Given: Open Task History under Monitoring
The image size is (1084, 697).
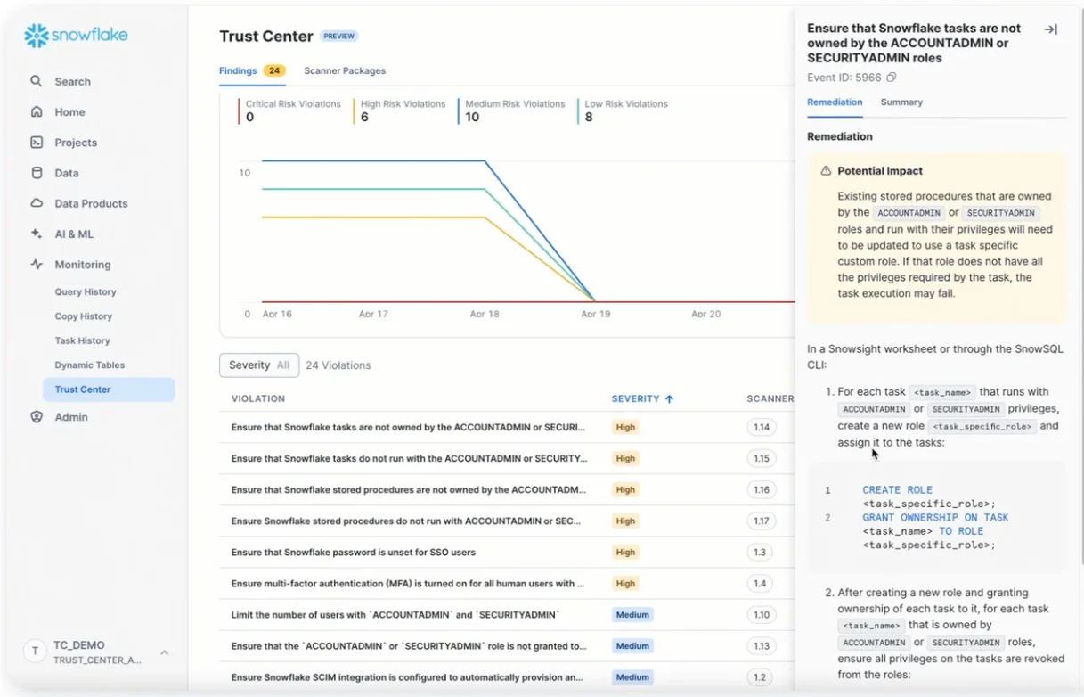Looking at the screenshot, I should 82,340.
